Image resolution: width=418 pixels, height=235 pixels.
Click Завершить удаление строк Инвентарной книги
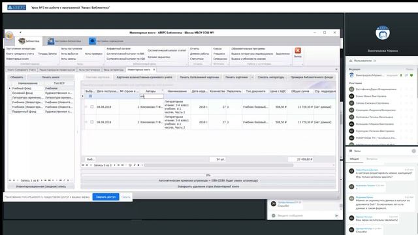208,187
